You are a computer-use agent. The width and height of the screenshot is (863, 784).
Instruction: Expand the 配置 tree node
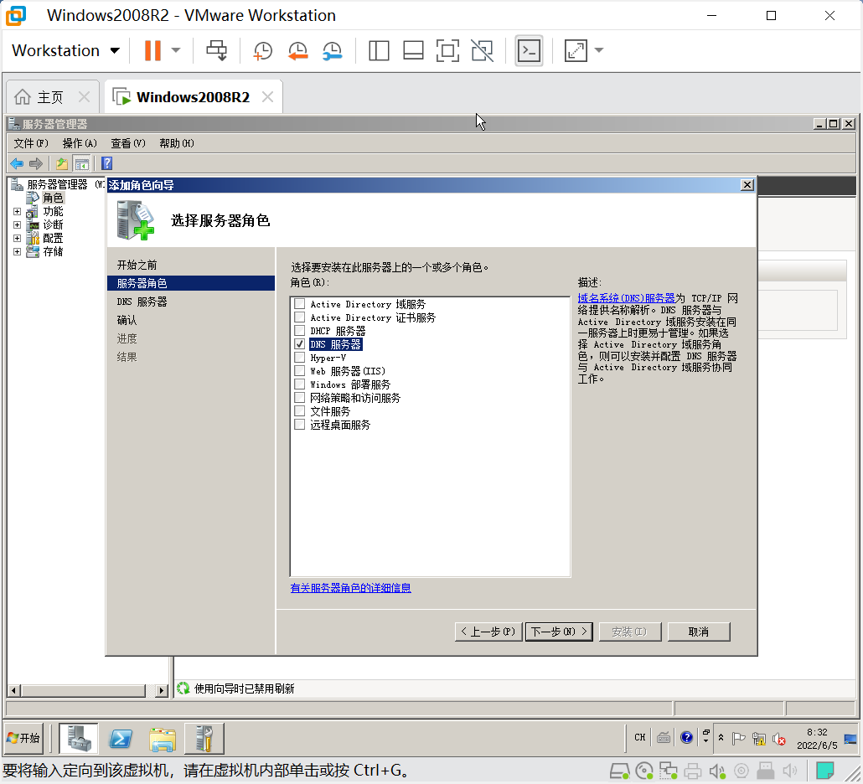pyautogui.click(x=17, y=239)
